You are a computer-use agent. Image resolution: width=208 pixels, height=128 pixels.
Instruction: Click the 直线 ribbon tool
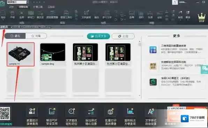tap(97, 15)
